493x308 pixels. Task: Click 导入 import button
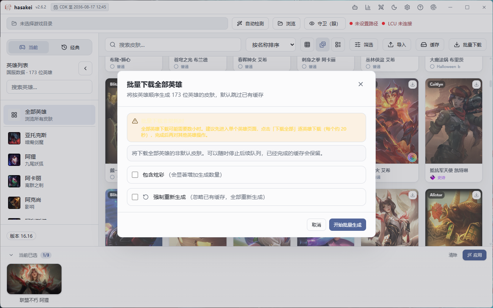click(x=397, y=45)
